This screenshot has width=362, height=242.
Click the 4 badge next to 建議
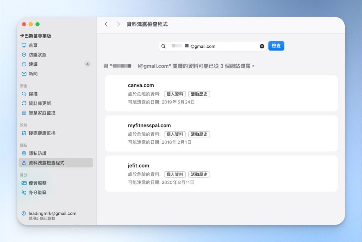pyautogui.click(x=87, y=64)
